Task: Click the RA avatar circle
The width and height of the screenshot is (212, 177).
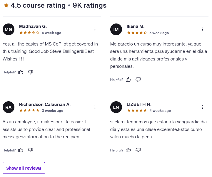Action: pos(9,107)
